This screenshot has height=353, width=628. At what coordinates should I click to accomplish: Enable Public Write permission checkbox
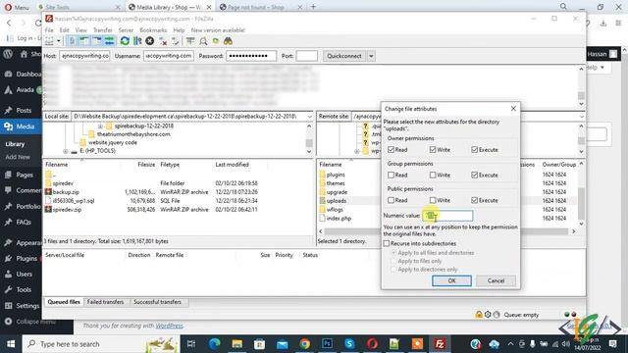pos(433,200)
